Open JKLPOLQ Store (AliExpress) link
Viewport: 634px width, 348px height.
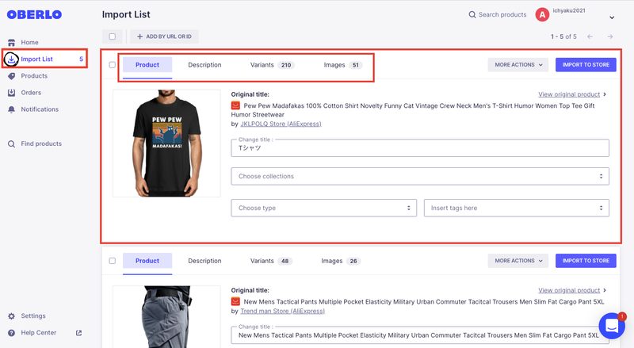(x=281, y=124)
